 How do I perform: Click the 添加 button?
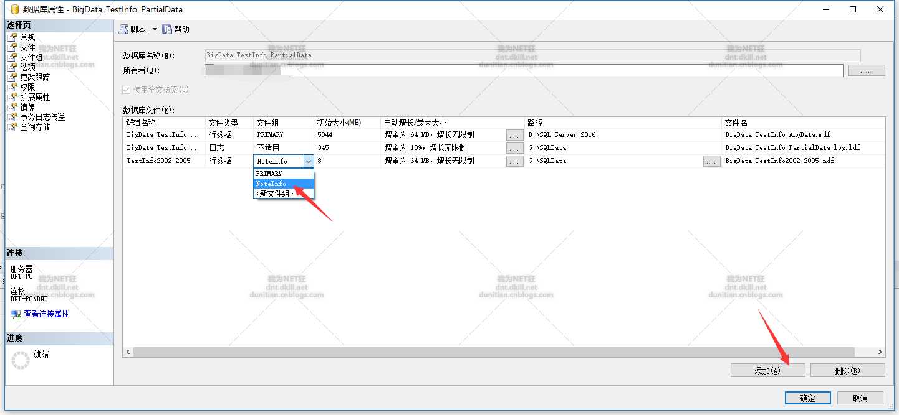[767, 370]
